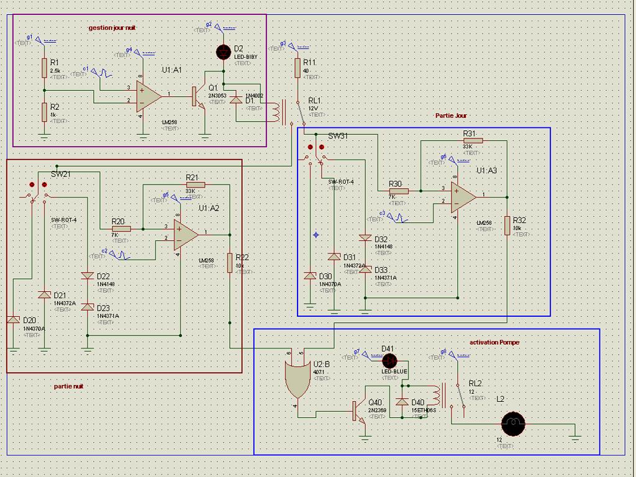Viewport: 636px width, 477px height.
Task: Select the 'gestion jour nuit' label
Action: [x=112, y=27]
